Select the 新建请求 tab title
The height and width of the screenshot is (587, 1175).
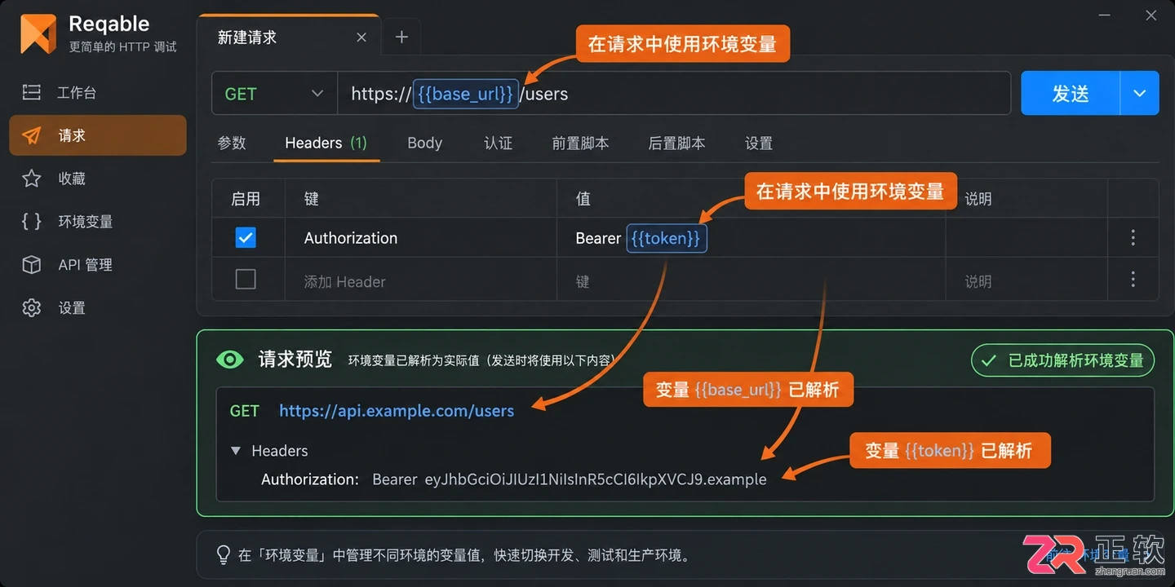[247, 38]
